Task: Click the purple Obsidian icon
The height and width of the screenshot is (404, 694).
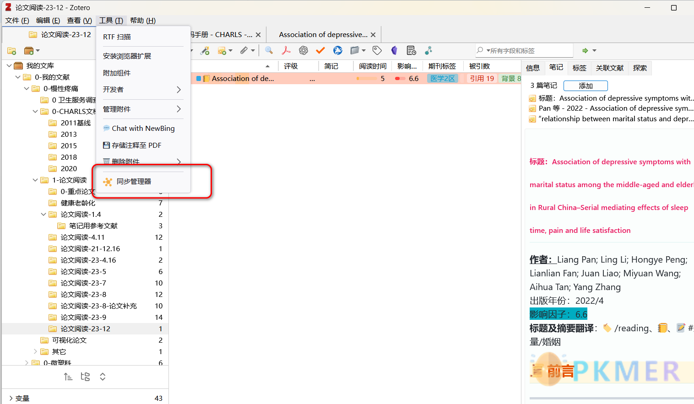Action: click(x=394, y=50)
